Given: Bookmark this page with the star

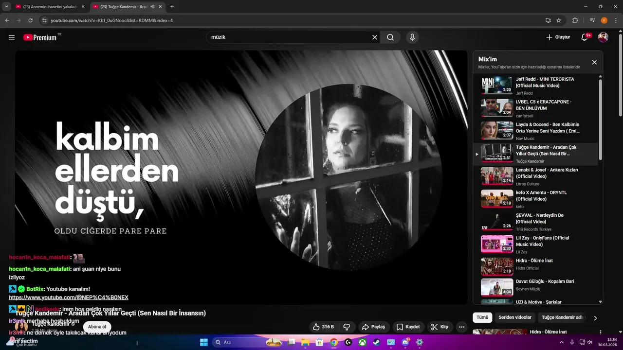Looking at the screenshot, I should pyautogui.click(x=559, y=20).
